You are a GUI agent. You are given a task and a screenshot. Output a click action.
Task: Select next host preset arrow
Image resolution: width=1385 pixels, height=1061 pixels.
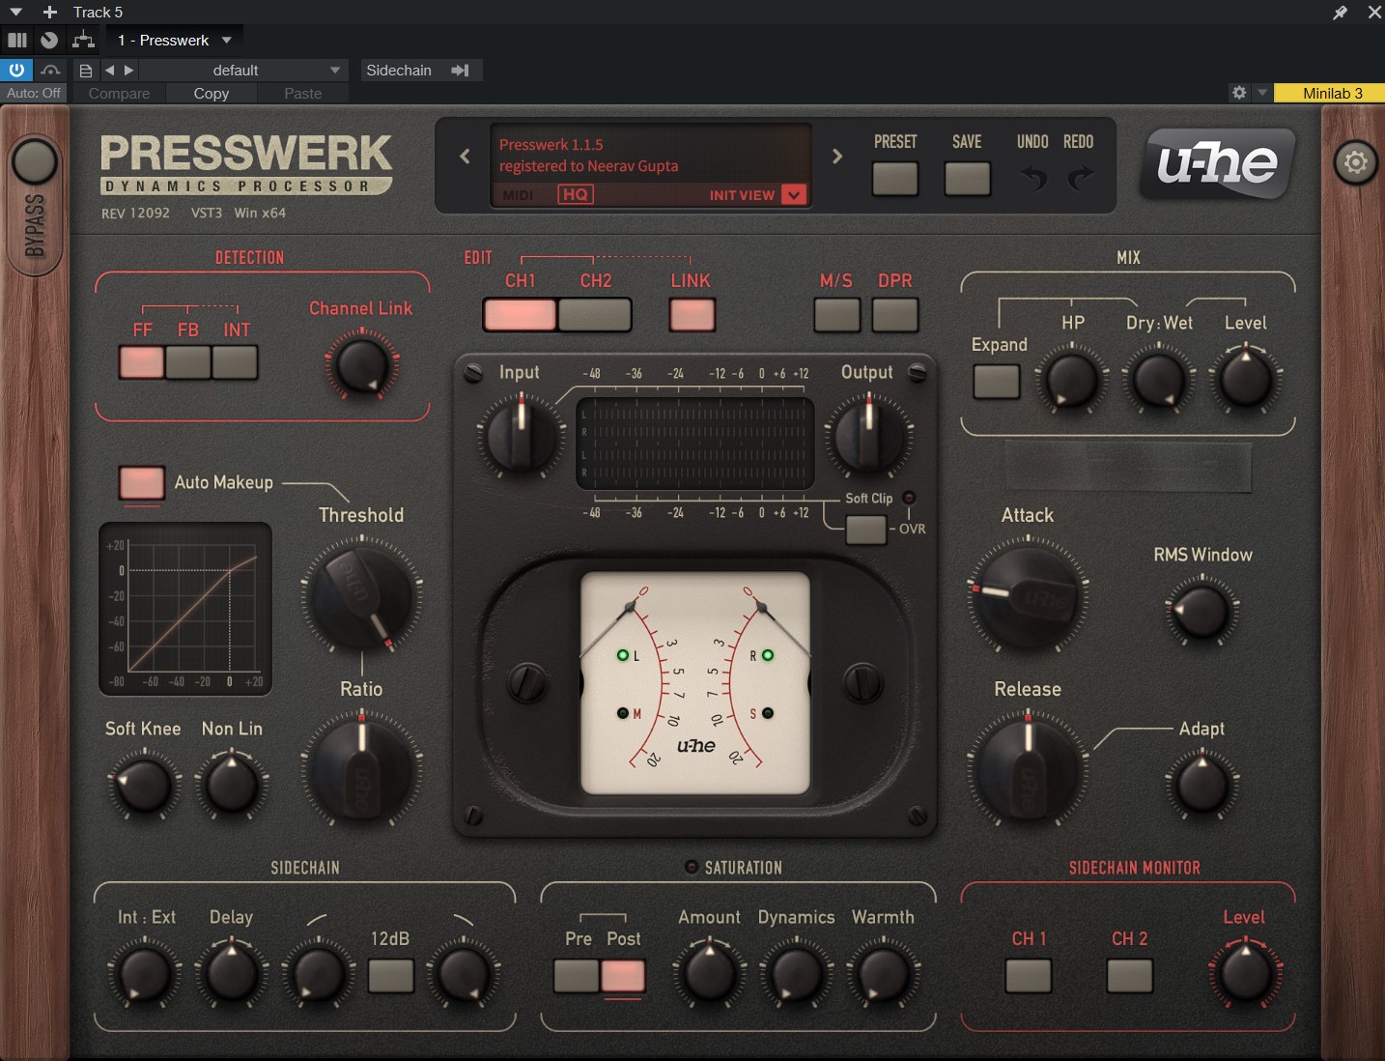pyautogui.click(x=128, y=70)
